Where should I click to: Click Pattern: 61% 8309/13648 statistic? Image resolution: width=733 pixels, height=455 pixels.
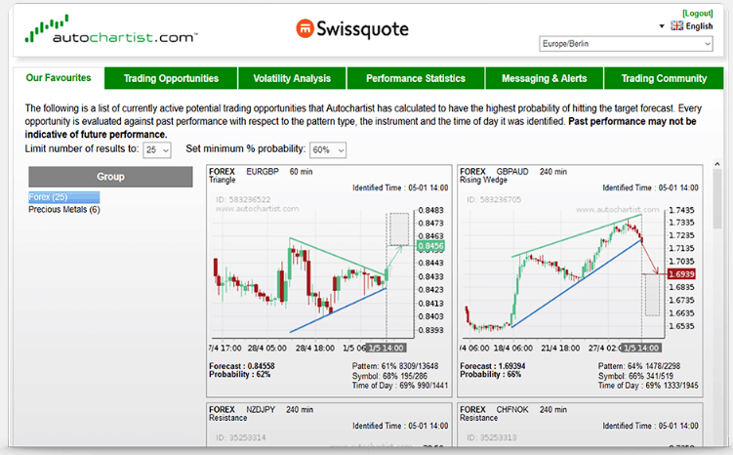[x=395, y=366]
